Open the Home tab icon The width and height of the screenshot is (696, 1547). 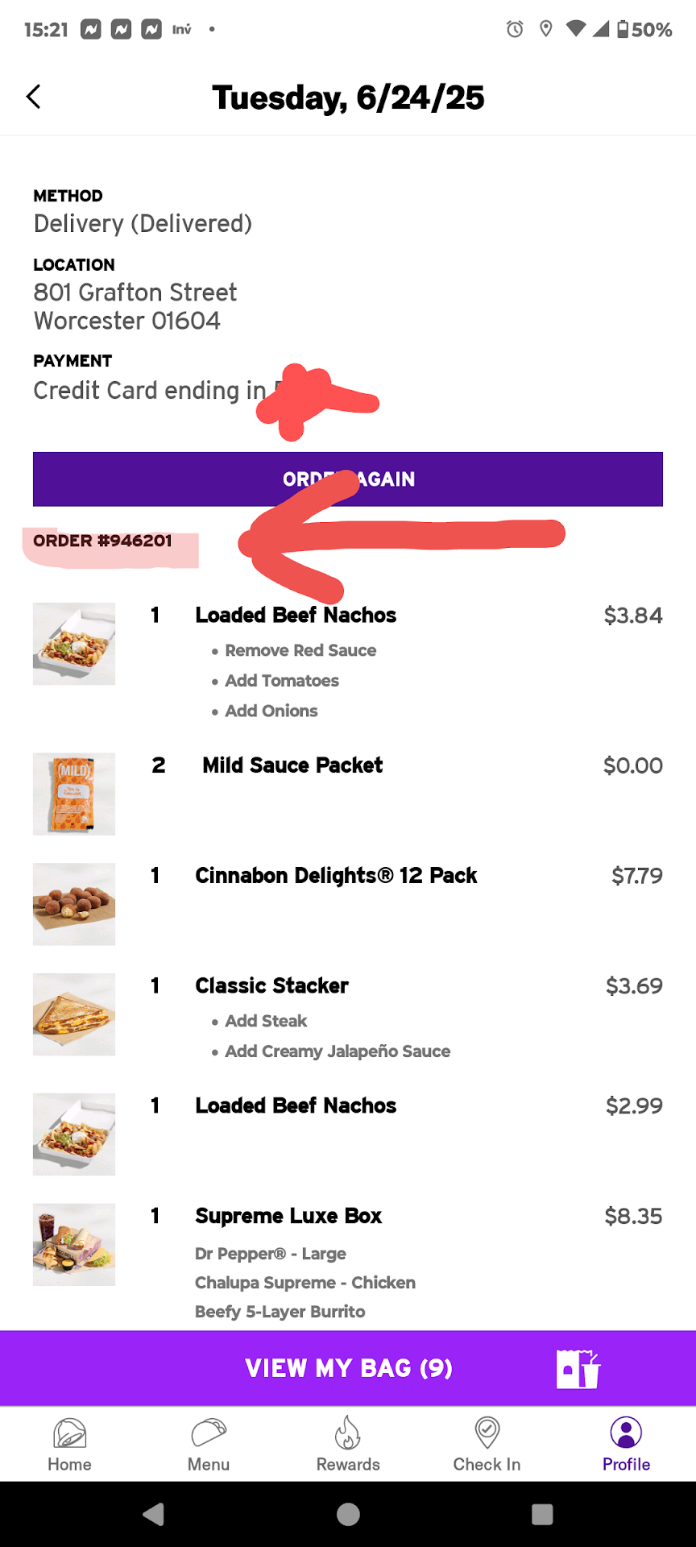(x=69, y=1433)
